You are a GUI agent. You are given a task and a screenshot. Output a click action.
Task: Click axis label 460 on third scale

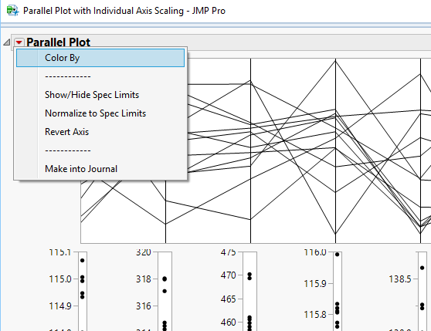[x=228, y=323]
